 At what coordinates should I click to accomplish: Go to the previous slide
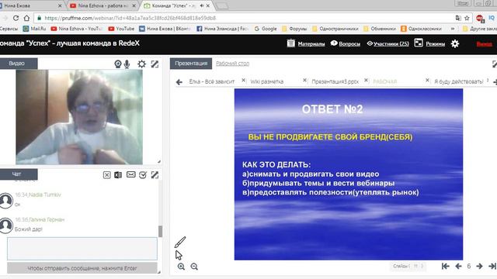[x=458, y=267]
